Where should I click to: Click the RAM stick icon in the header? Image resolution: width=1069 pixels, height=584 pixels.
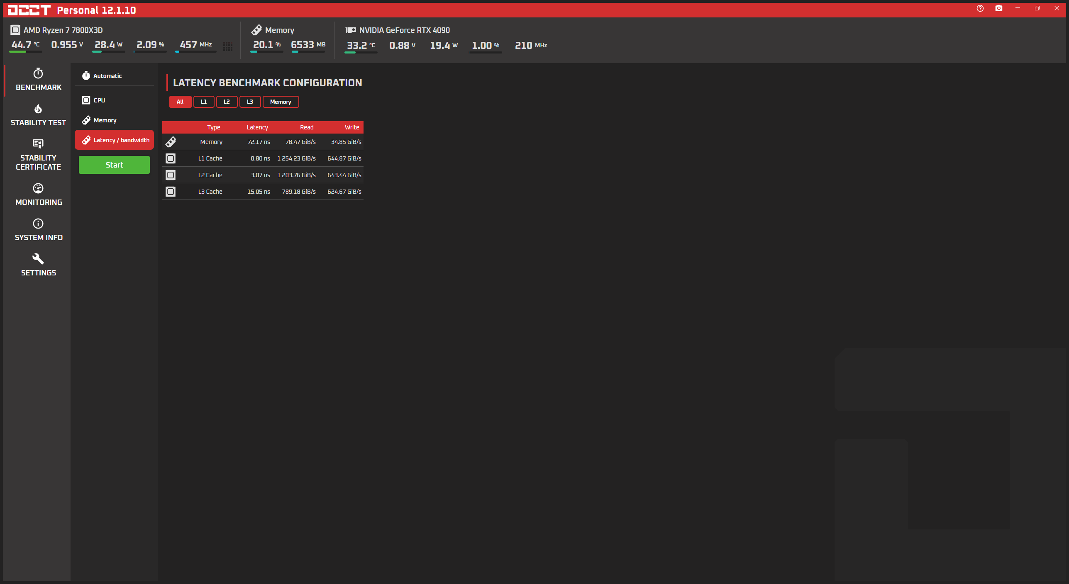tap(256, 30)
